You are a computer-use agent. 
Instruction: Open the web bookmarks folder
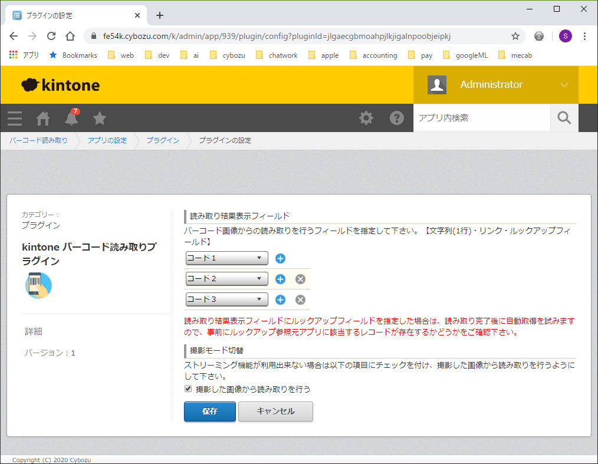121,55
